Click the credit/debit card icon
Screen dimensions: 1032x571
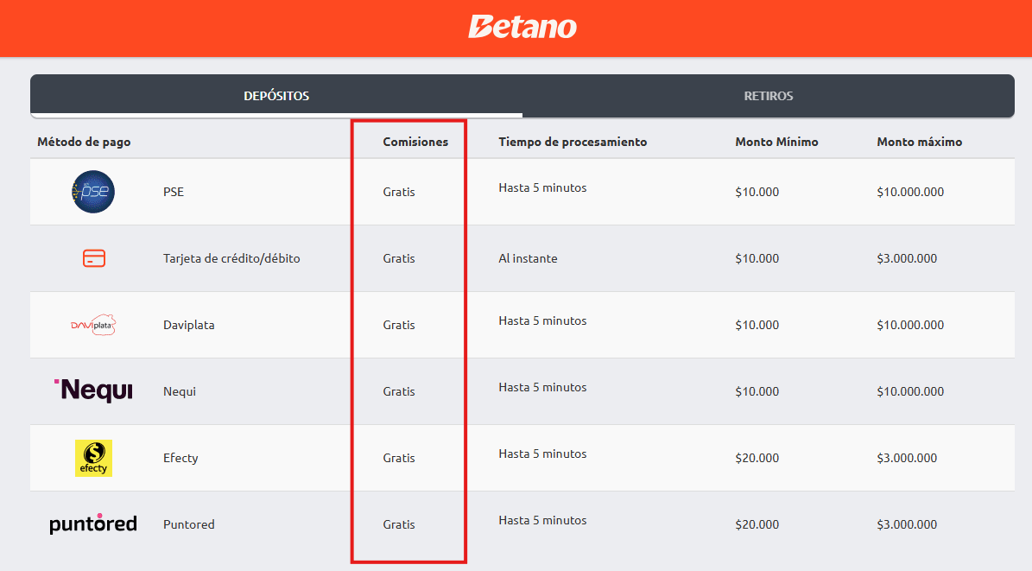[x=94, y=258]
